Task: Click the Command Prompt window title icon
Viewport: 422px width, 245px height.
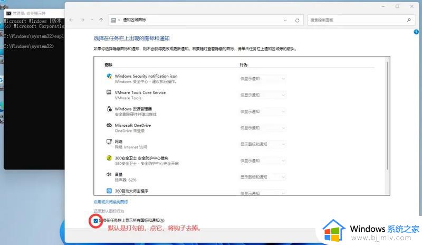Action: 9,13
